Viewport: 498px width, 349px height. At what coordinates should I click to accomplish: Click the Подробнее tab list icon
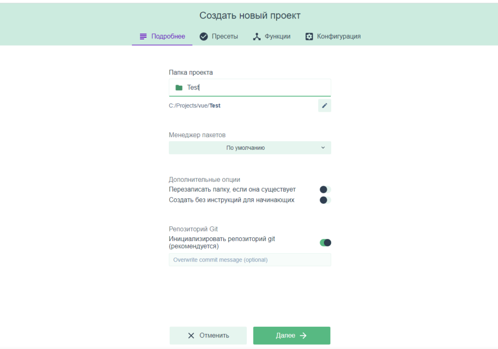point(143,36)
